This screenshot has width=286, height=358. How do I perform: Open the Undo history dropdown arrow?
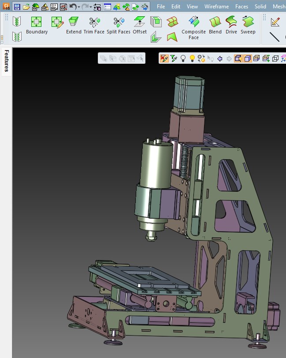pyautogui.click(x=79, y=7)
